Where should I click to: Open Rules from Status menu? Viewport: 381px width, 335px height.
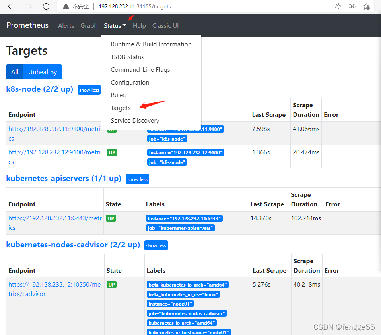pyautogui.click(x=151, y=95)
